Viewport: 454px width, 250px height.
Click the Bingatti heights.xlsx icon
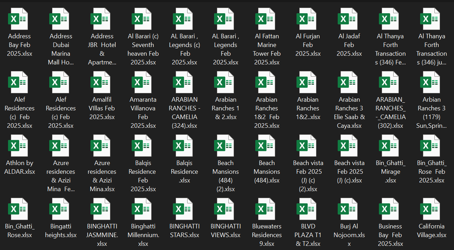click(60, 209)
